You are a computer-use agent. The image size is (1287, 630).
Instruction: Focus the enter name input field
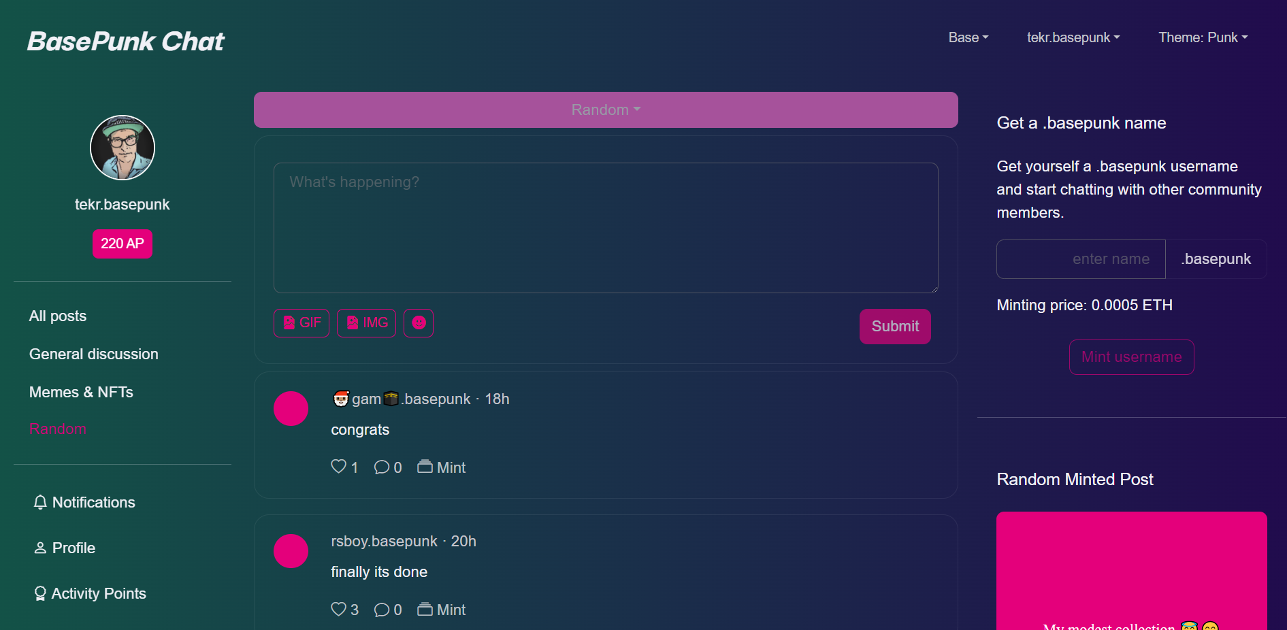point(1081,259)
